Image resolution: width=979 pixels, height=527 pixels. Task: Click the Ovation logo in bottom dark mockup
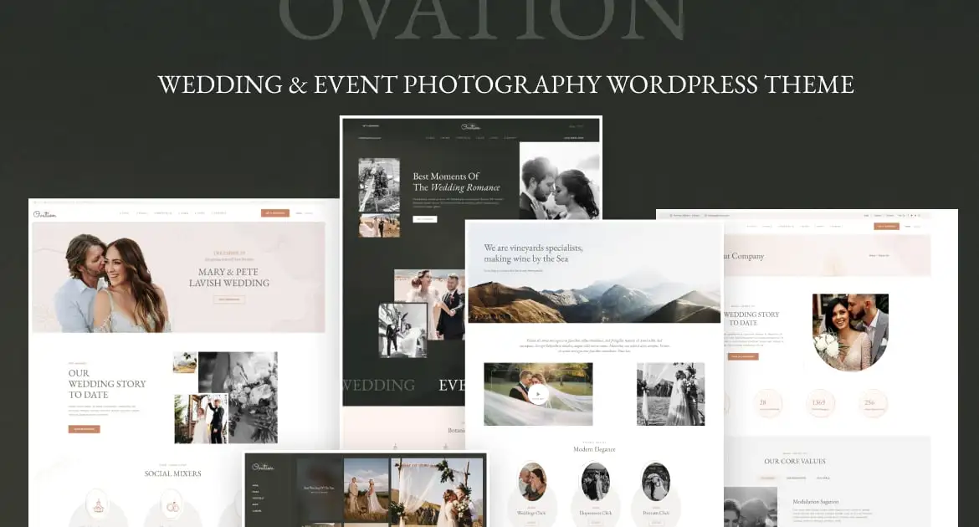click(x=263, y=467)
